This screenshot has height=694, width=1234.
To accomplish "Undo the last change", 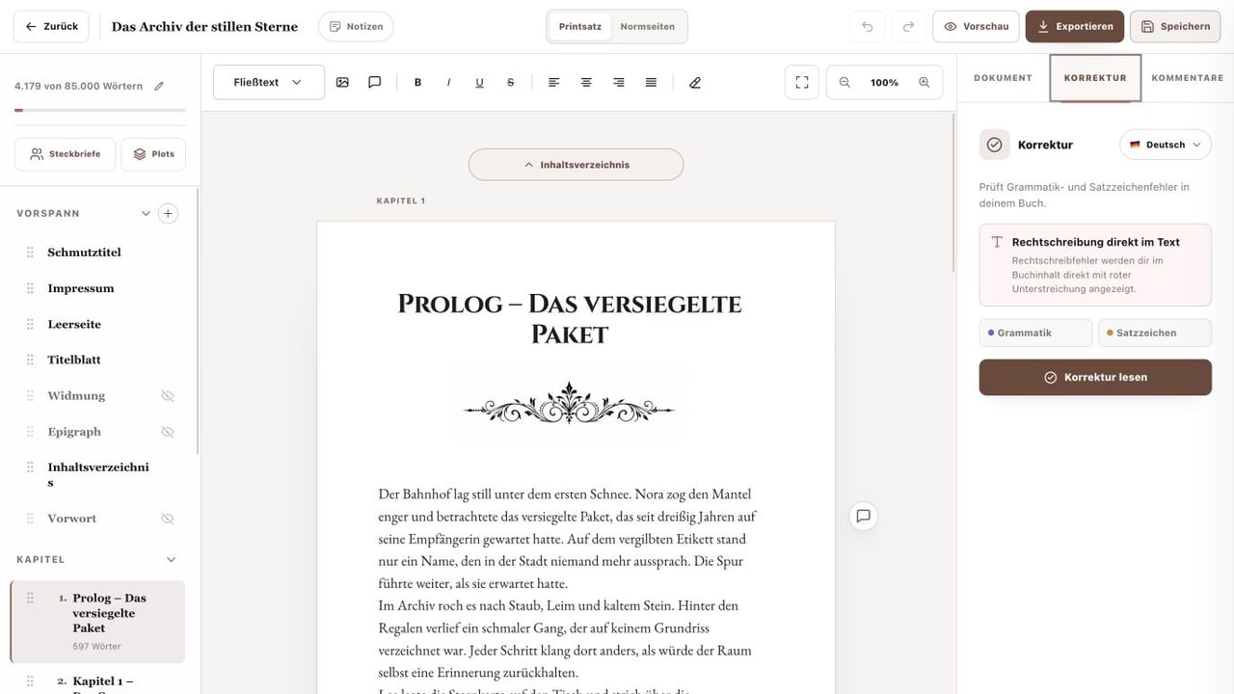I will tap(867, 26).
